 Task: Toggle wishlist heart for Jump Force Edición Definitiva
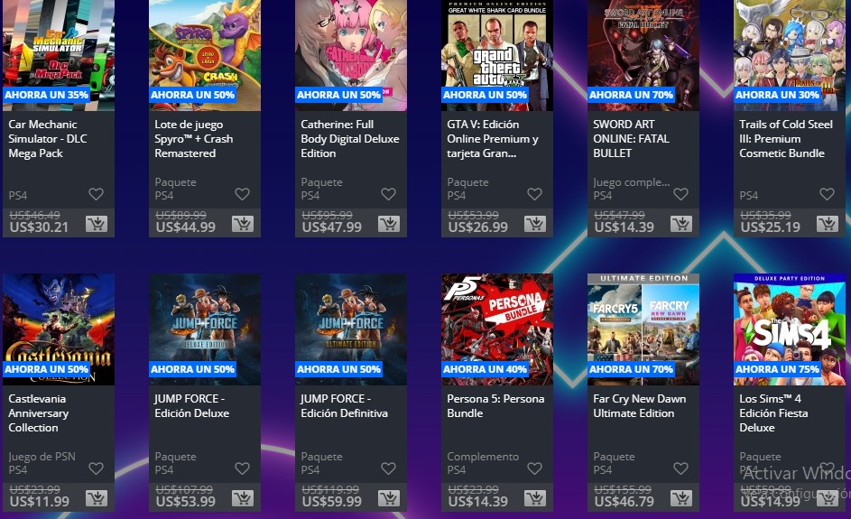[x=389, y=468]
